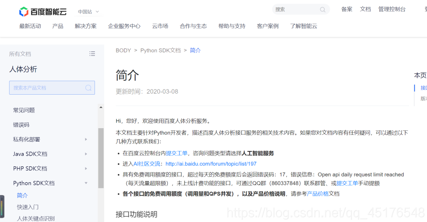
Task: Click the 提交工单 link before 手动提额
Action: pyautogui.click(x=347, y=183)
